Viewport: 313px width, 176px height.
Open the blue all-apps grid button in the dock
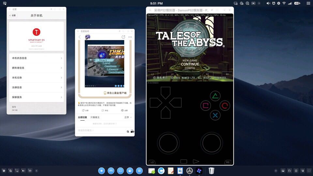click(x=139, y=171)
